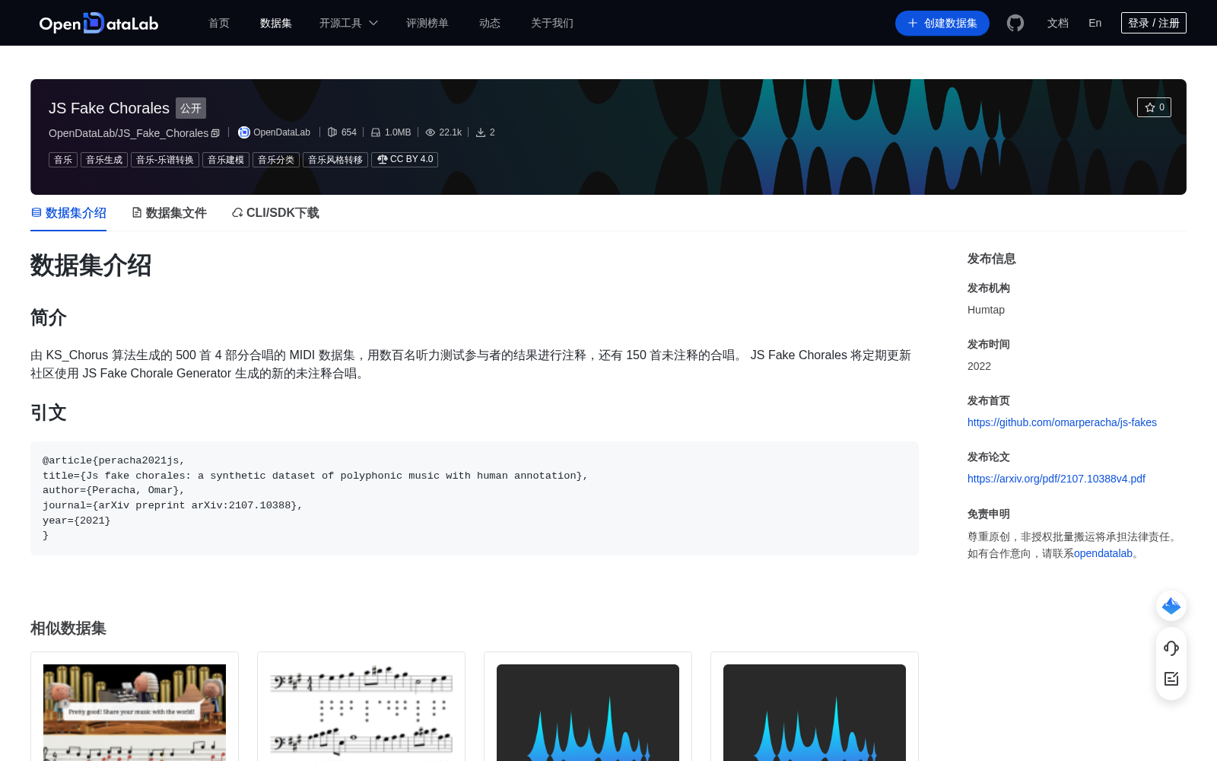This screenshot has height=761, width=1217.
Task: Open the feedback note-edit icon
Action: point(1171,679)
